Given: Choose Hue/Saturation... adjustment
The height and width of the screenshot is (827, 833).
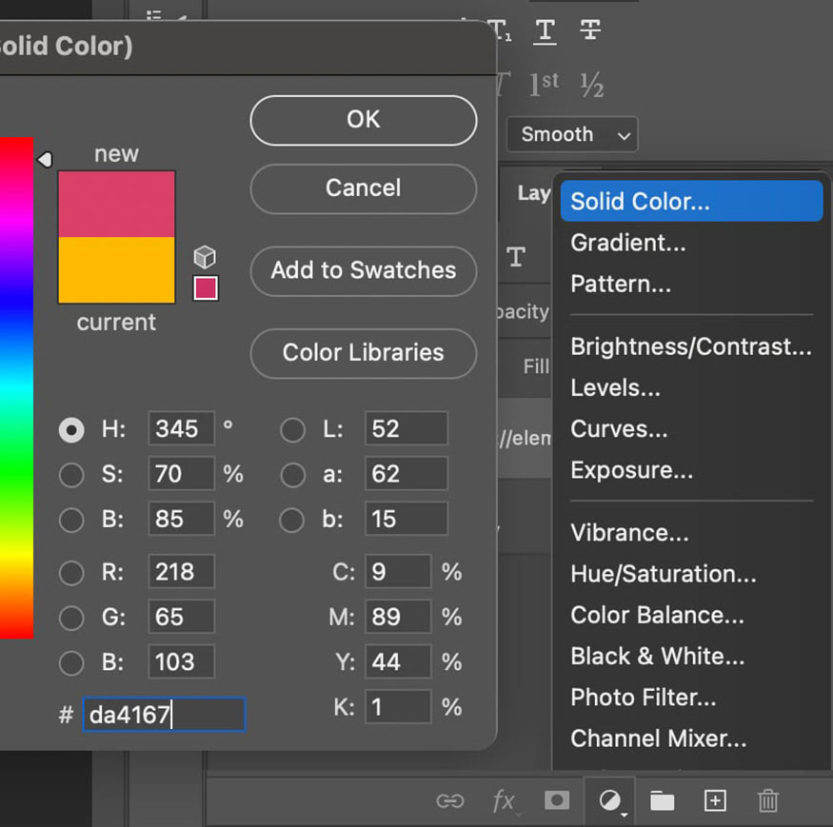Looking at the screenshot, I should tap(691, 574).
